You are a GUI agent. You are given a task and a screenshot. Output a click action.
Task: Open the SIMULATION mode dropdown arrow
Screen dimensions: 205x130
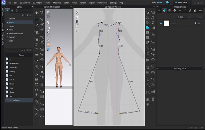tap(190, 2)
